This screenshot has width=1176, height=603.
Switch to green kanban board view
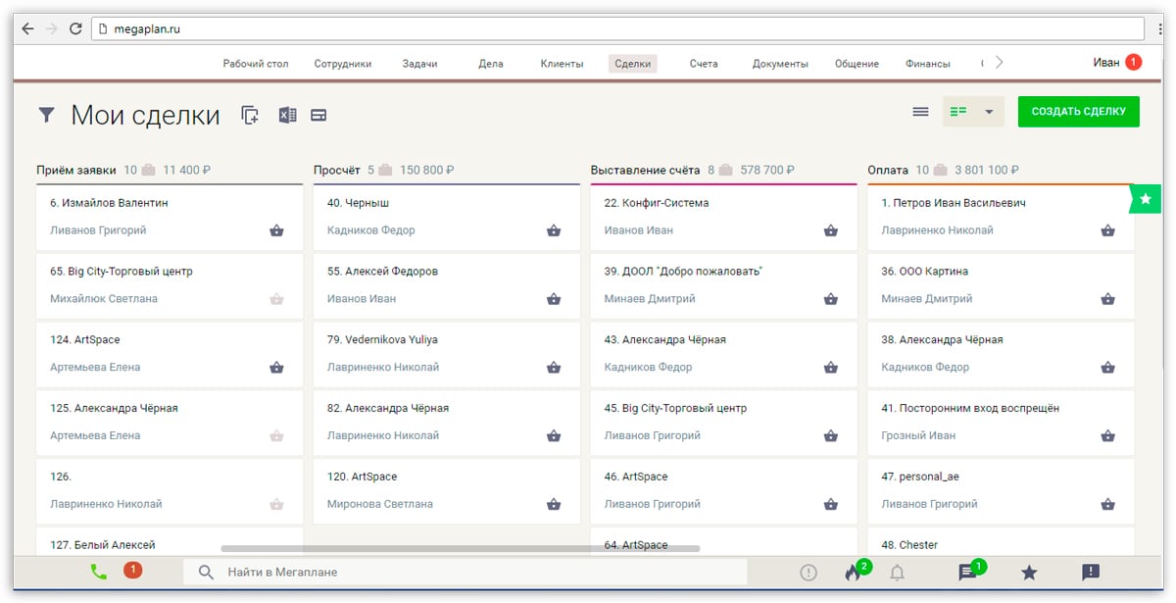pyautogui.click(x=958, y=112)
